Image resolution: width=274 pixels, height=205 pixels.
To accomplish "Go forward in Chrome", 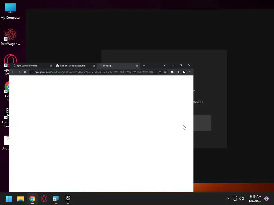I will (x=19, y=72).
